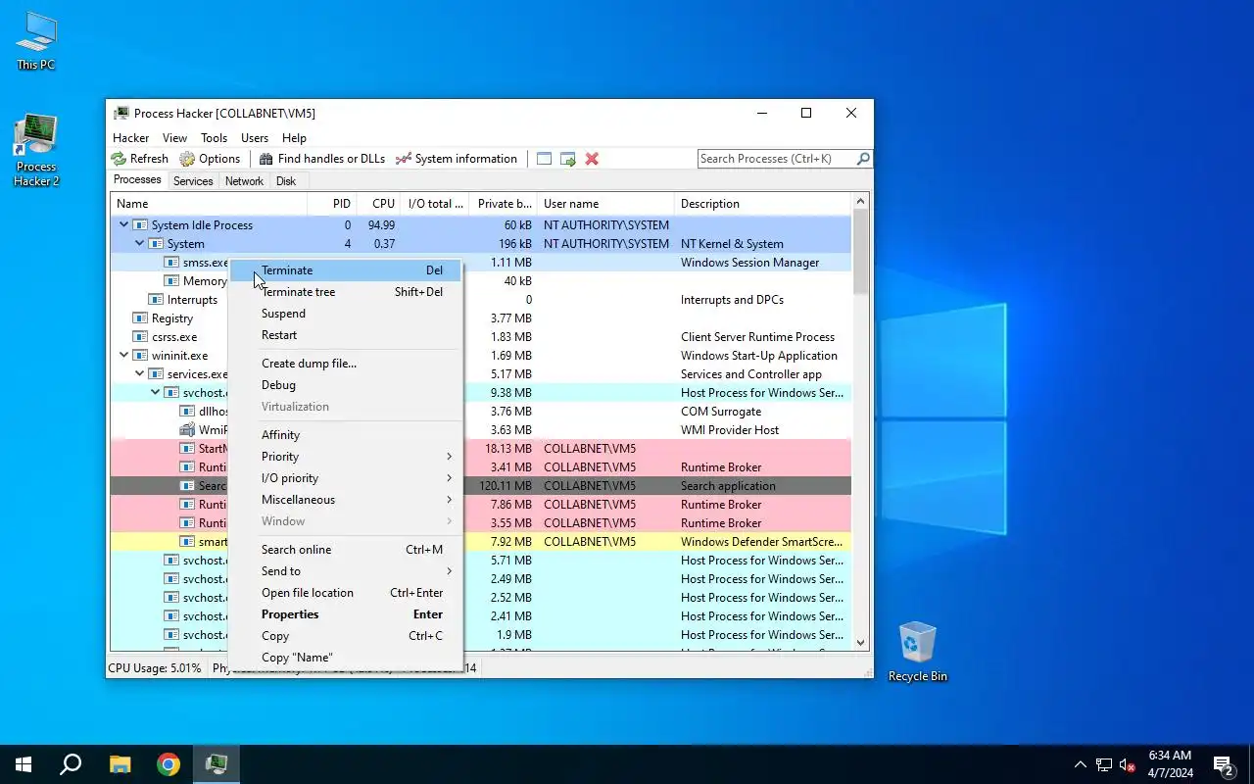The height and width of the screenshot is (784, 1254).
Task: Sort by the I/O total column header
Action: tap(436, 204)
